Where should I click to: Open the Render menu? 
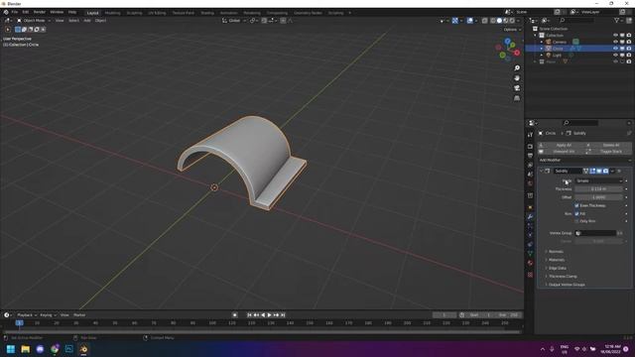(x=40, y=12)
